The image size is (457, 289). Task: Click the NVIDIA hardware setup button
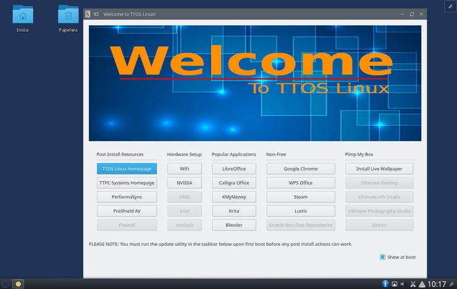[x=185, y=183]
